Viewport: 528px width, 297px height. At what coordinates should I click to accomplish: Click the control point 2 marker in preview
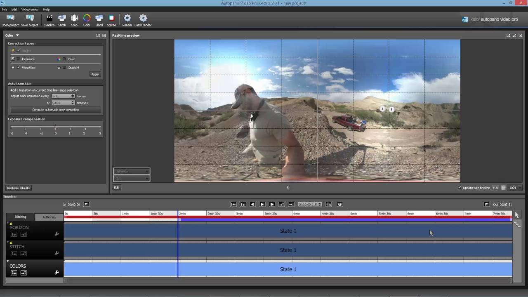382,109
